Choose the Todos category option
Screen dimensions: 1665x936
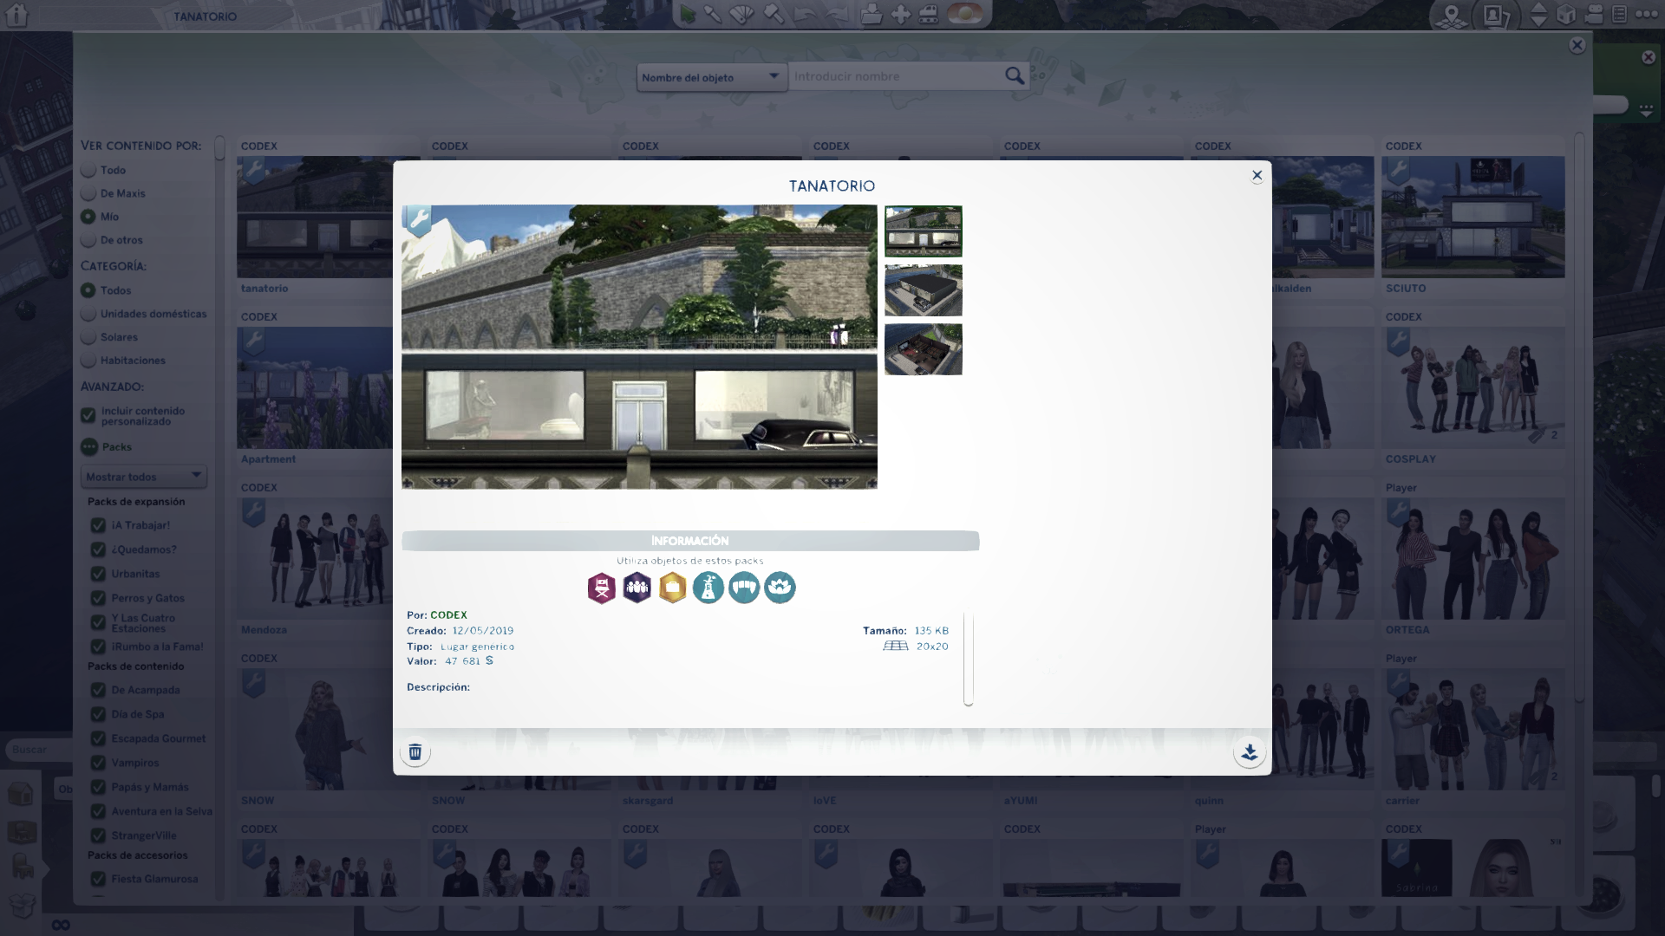click(88, 290)
